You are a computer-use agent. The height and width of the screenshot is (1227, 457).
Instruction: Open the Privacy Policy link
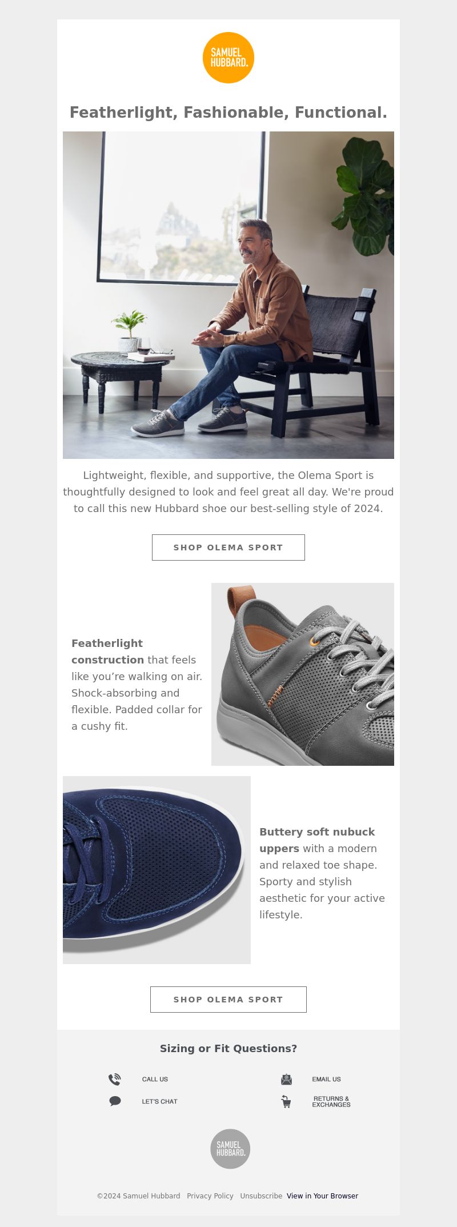tap(210, 1196)
